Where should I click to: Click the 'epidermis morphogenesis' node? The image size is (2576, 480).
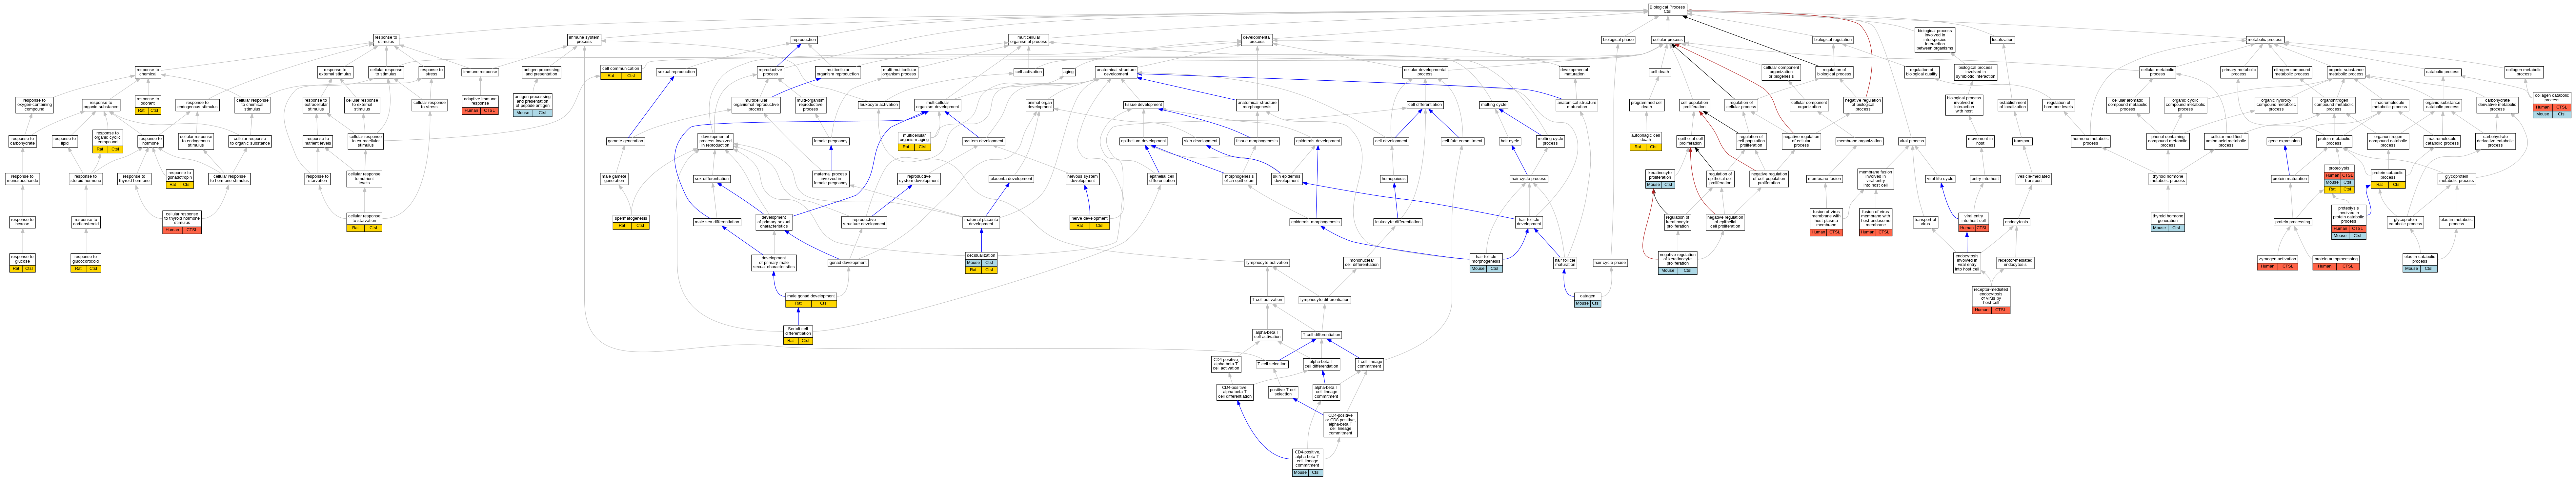tap(1315, 222)
